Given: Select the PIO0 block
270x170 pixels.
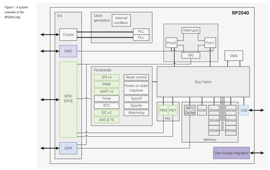Looking at the screenshot, I should coord(163,110).
